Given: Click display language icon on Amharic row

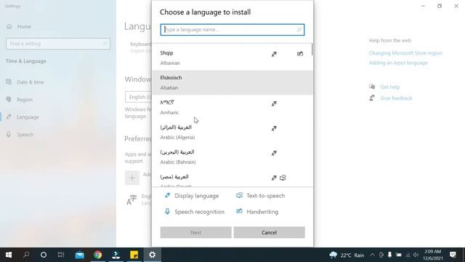Looking at the screenshot, I should pos(274,103).
